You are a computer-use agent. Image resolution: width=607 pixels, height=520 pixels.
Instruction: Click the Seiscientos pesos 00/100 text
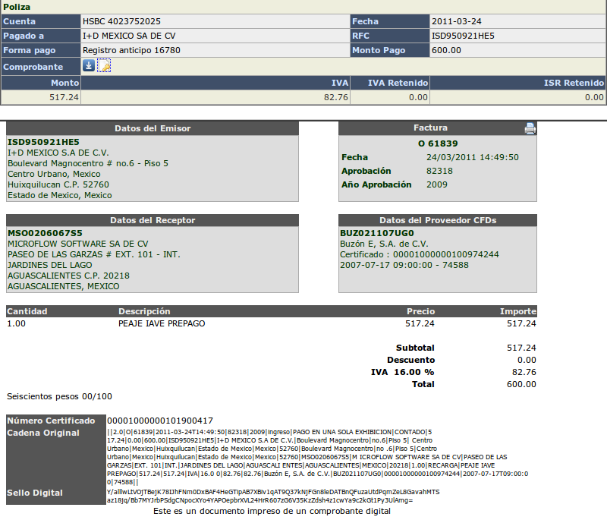tap(59, 396)
